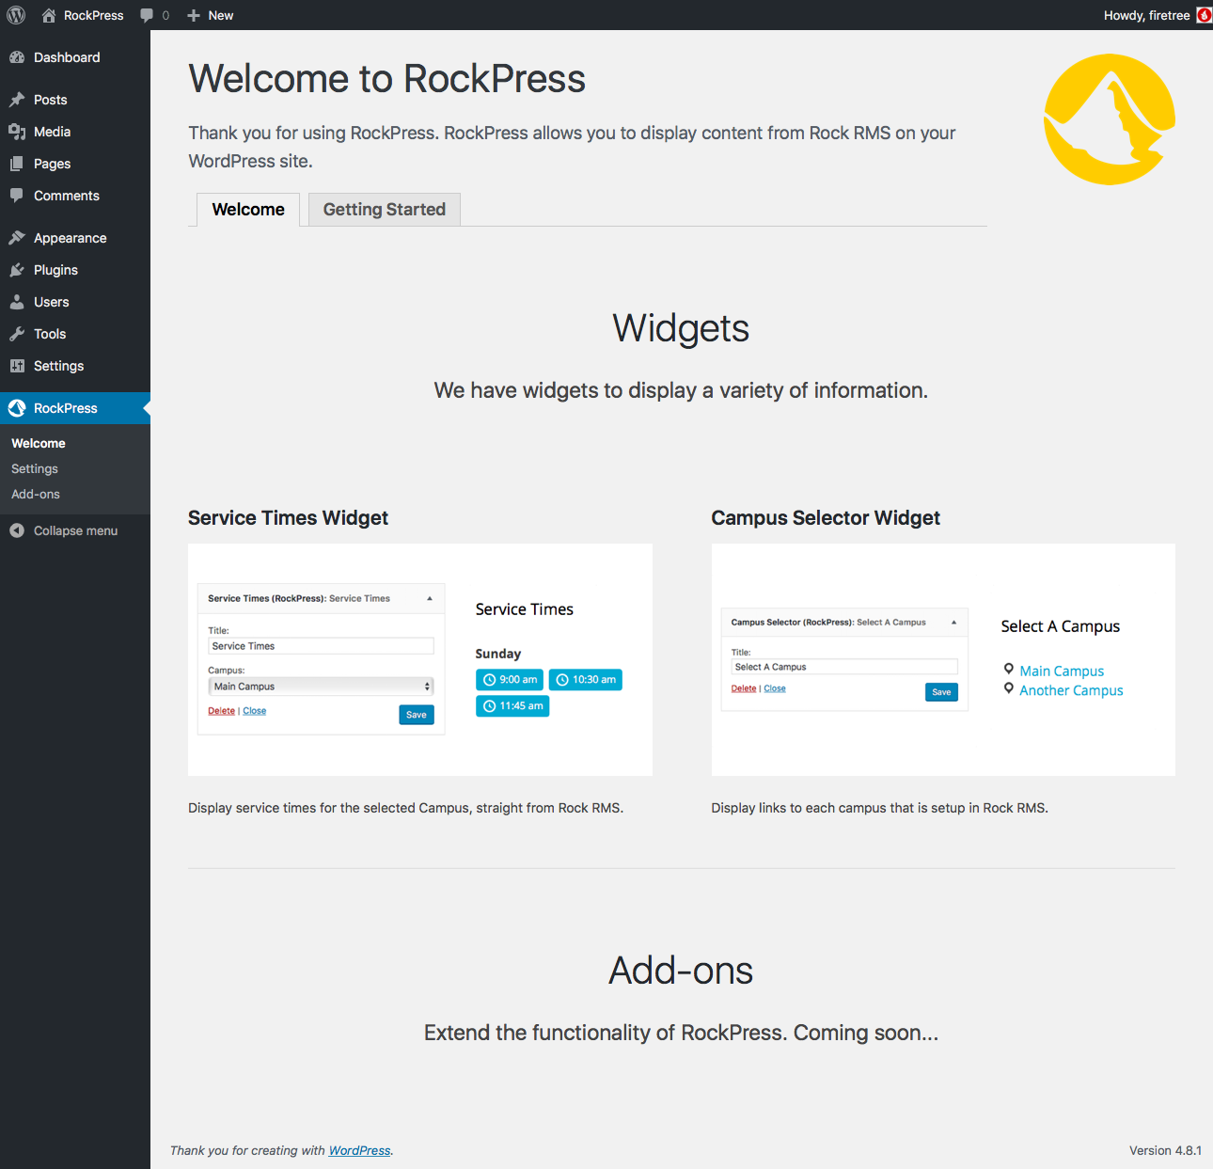Follow the WordPress footer link
The height and width of the screenshot is (1169, 1213).
[359, 1150]
